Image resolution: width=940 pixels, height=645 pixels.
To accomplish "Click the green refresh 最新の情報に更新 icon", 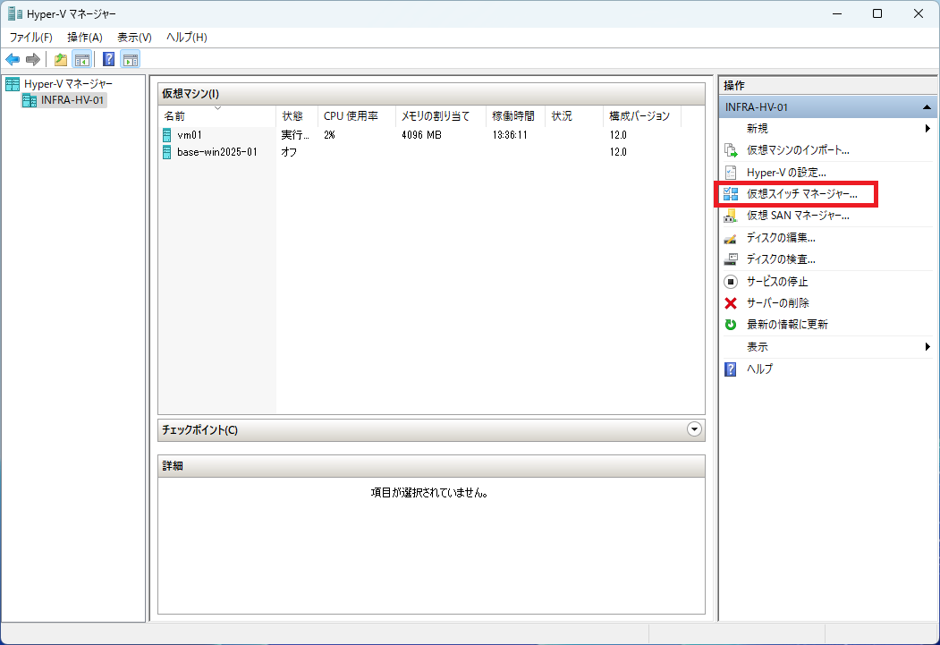I will point(730,325).
